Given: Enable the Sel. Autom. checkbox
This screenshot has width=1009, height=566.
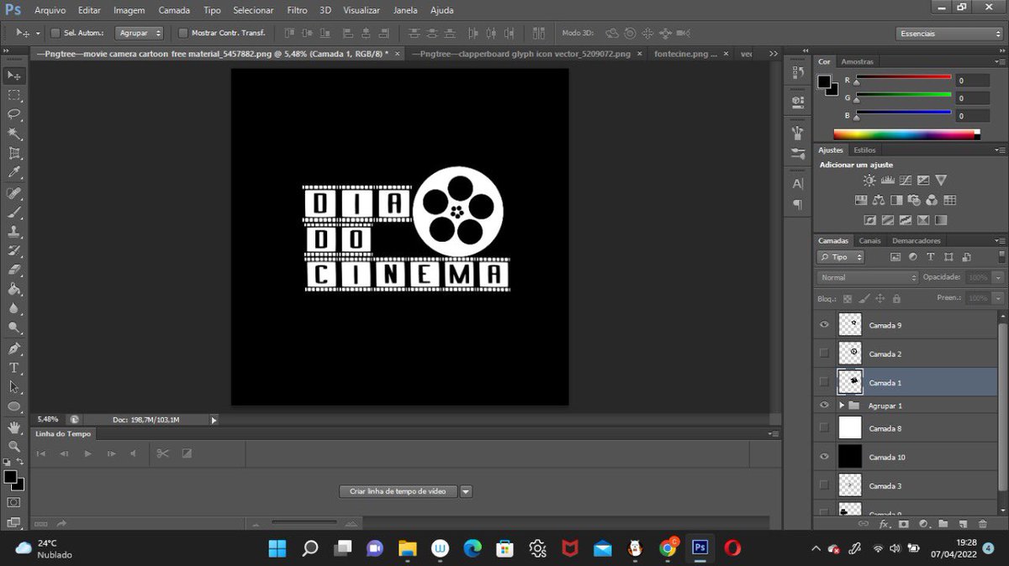Looking at the screenshot, I should coord(55,33).
